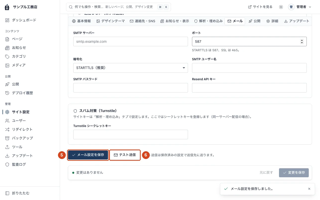Image resolution: width=320 pixels, height=200 pixels.
Task: Click the SMTP パスワード field
Action: 130,88
